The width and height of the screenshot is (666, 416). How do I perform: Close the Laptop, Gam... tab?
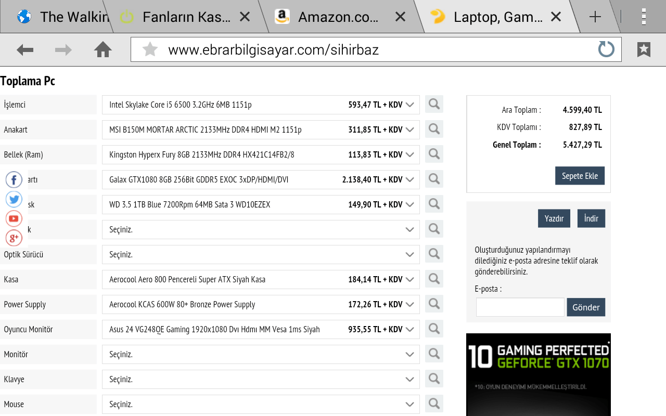click(556, 17)
